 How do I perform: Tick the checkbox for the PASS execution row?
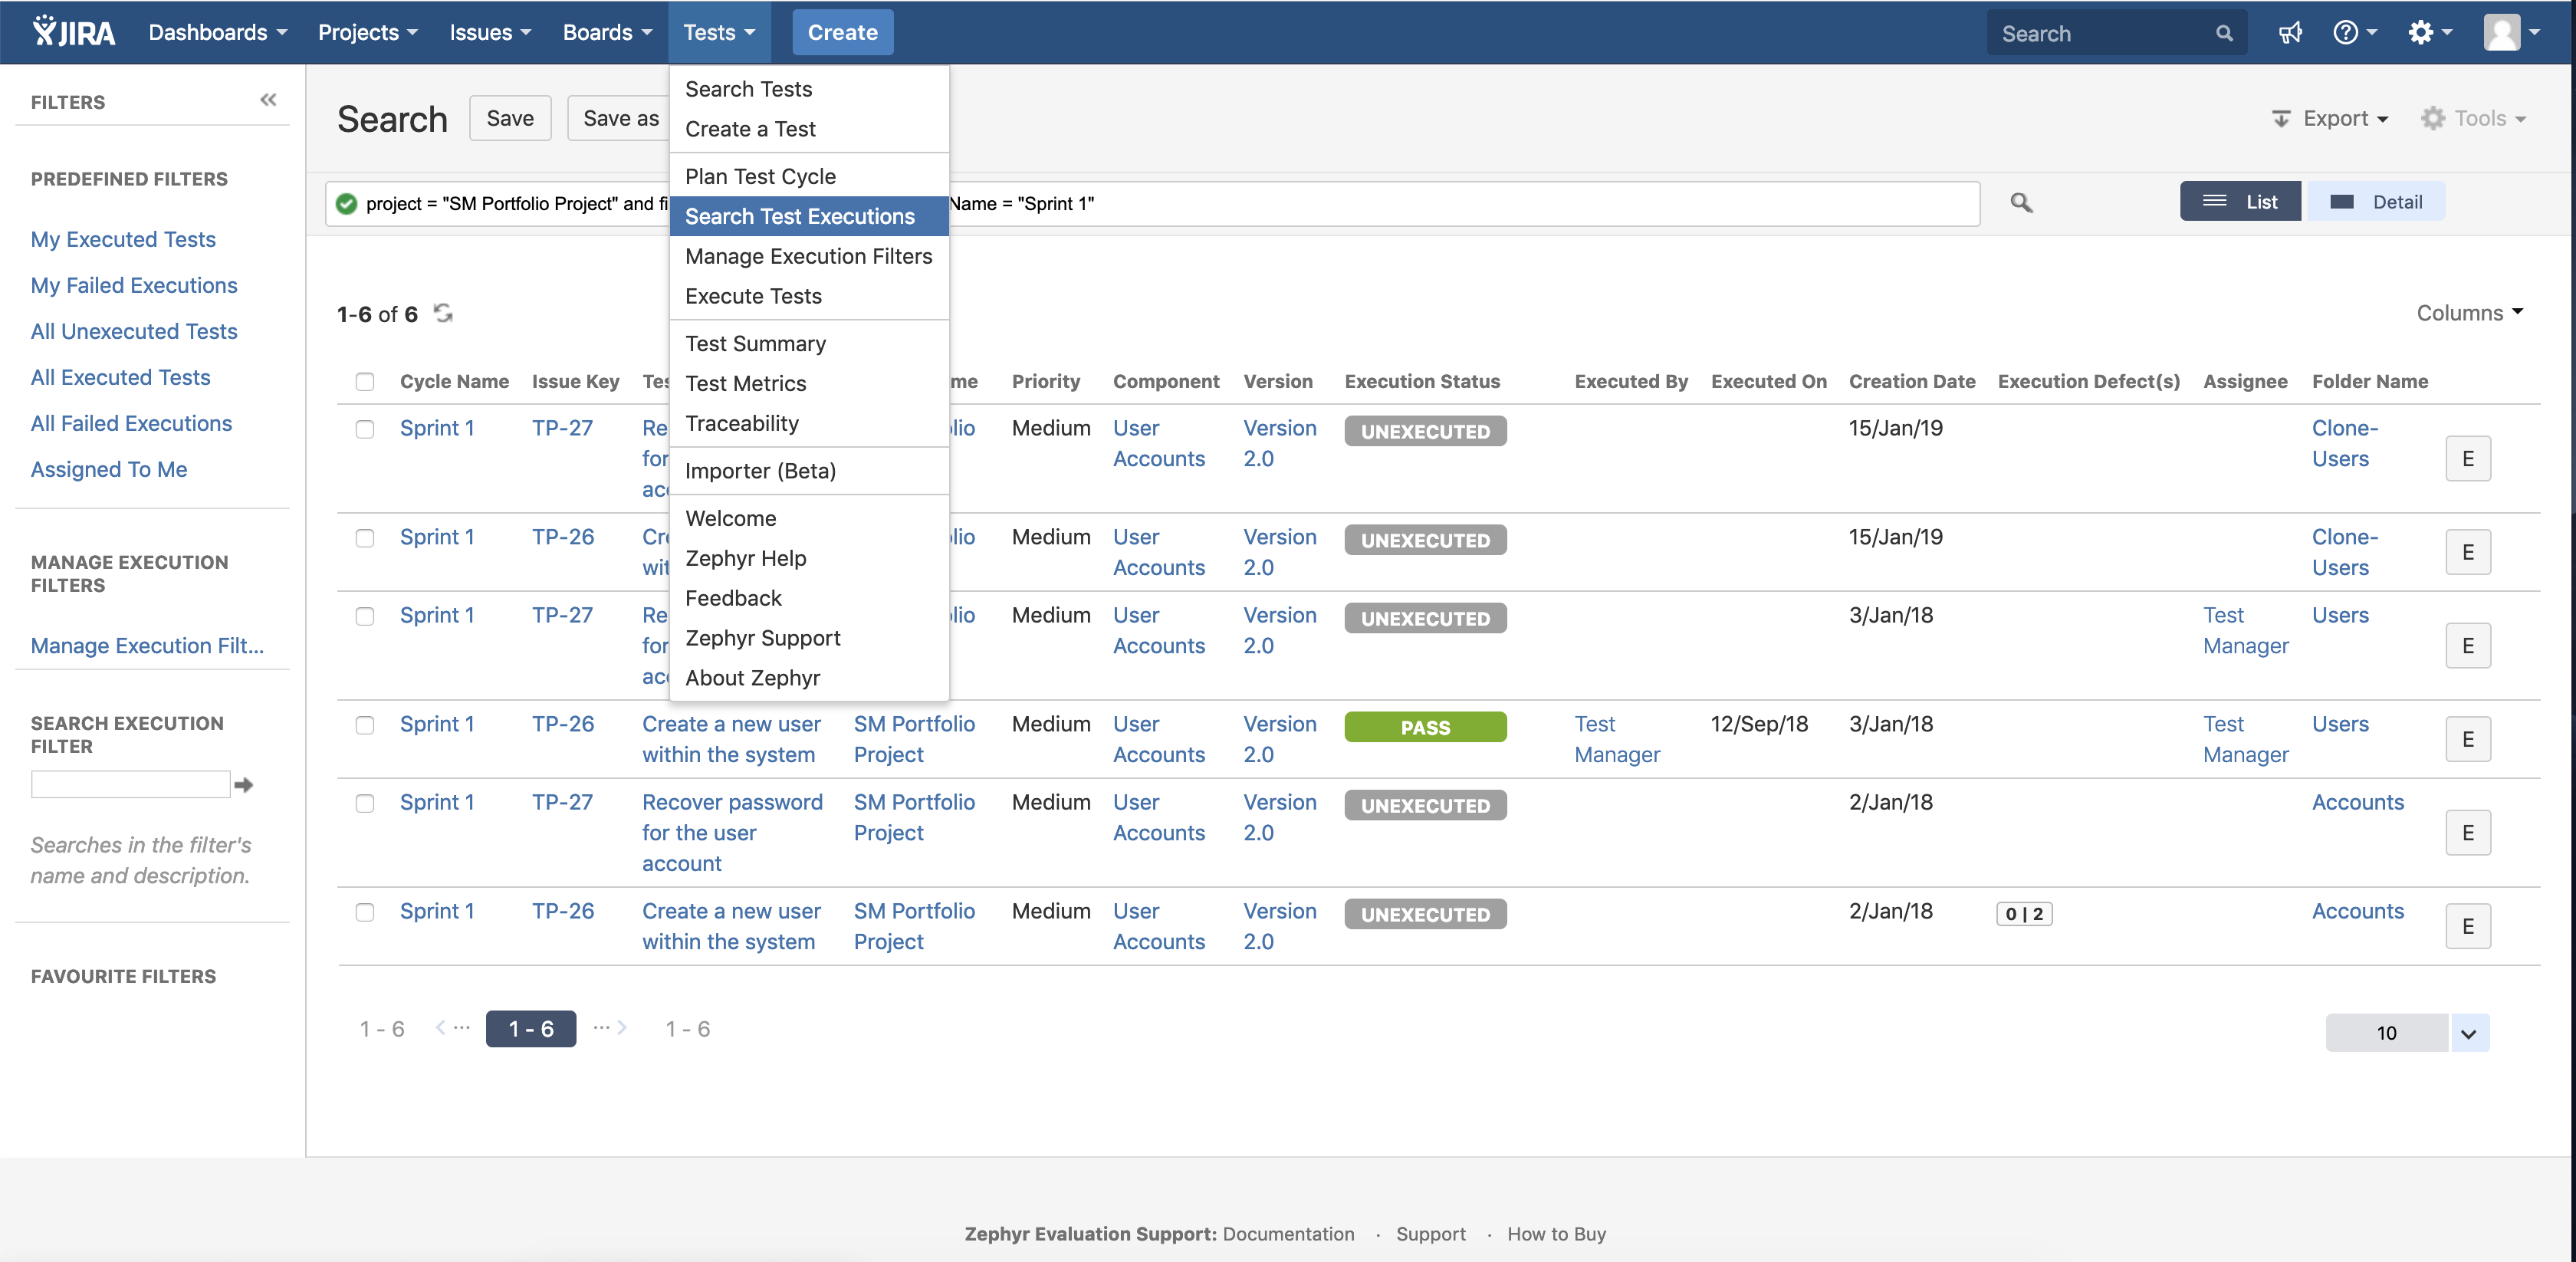[x=365, y=724]
